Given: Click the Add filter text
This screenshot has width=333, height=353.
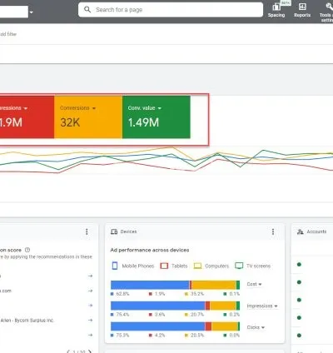Looking at the screenshot, I should (x=8, y=34).
